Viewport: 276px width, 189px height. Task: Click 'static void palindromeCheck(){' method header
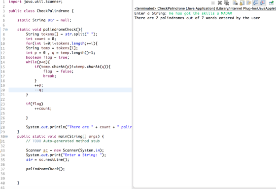50,30
